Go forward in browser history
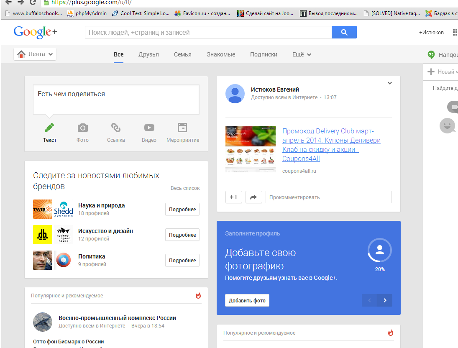Viewport: 458px width, 348px height. tap(20, 3)
